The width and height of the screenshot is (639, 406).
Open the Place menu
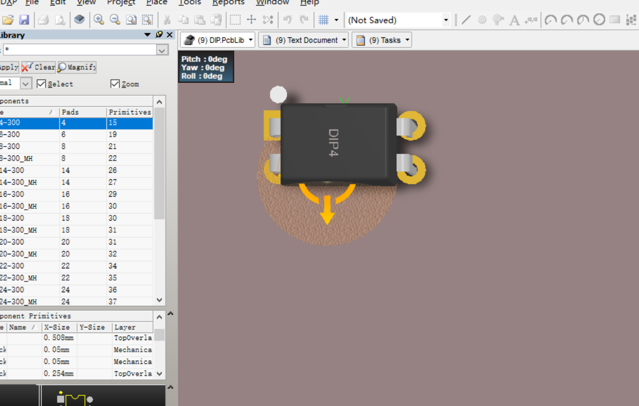click(156, 2)
